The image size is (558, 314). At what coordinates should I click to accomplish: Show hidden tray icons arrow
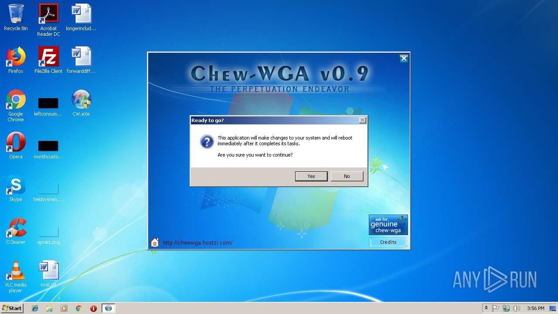tap(486, 308)
